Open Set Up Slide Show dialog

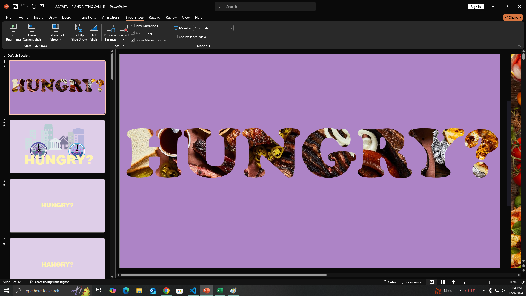point(79,32)
